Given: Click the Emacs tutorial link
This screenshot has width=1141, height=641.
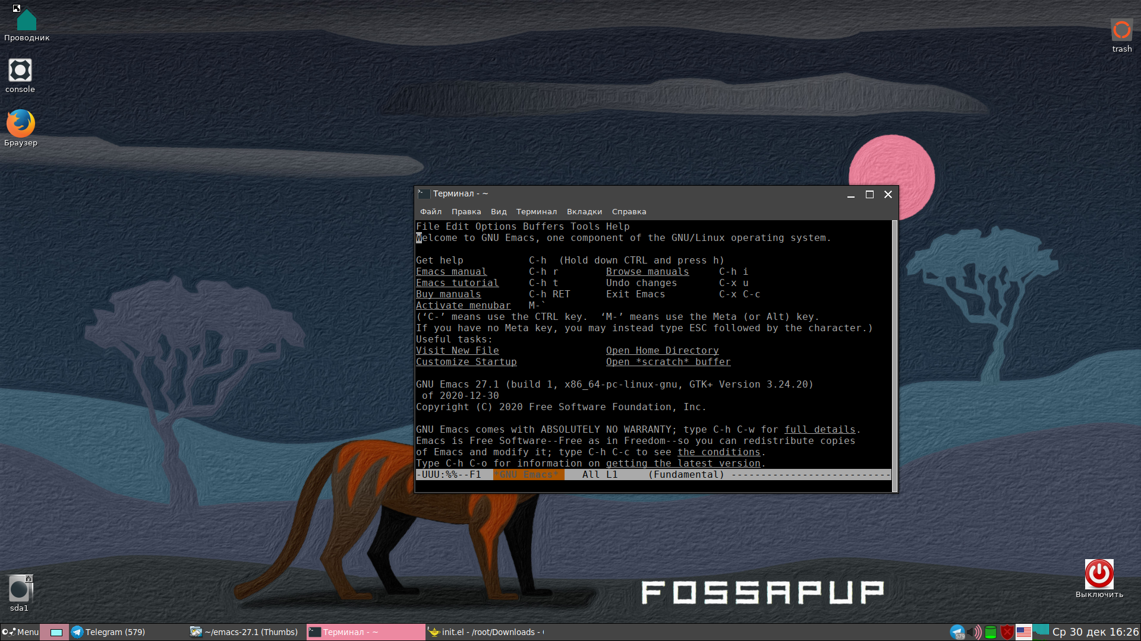Looking at the screenshot, I should coord(457,283).
